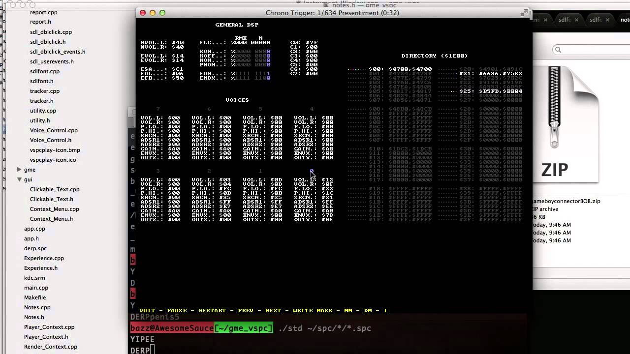Click the EFB register value $50
Image resolution: width=630 pixels, height=354 pixels.
(178, 78)
